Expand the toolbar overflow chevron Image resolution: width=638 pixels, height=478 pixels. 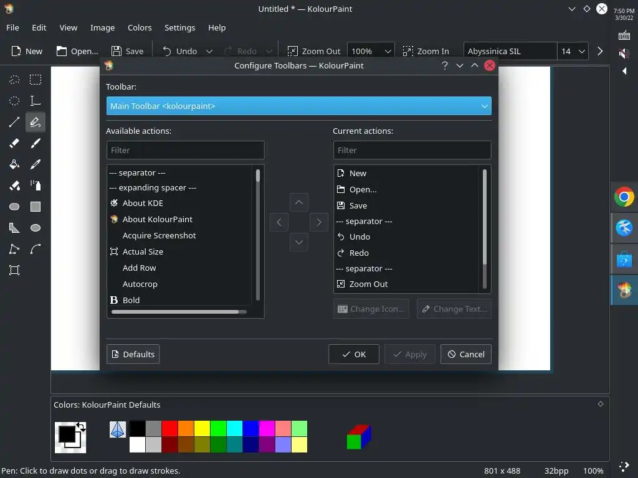(600, 51)
